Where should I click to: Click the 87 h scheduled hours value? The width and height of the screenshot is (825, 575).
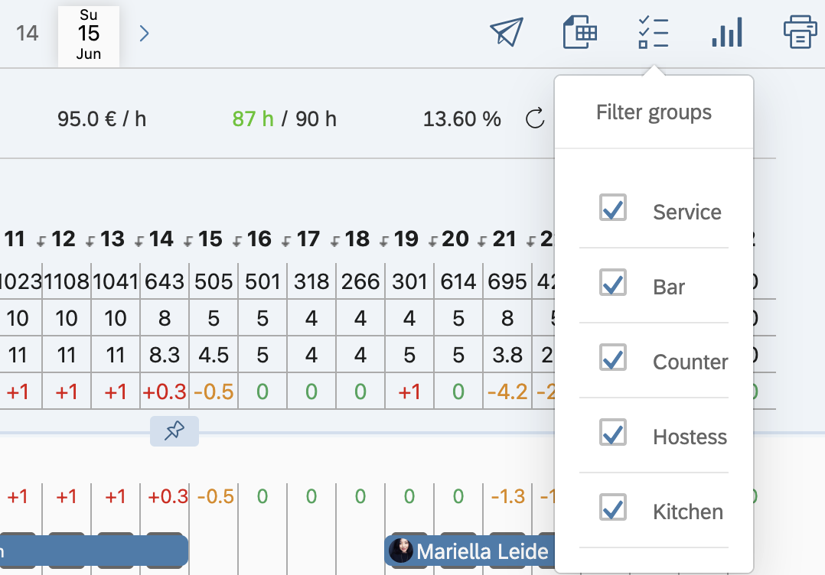(253, 119)
